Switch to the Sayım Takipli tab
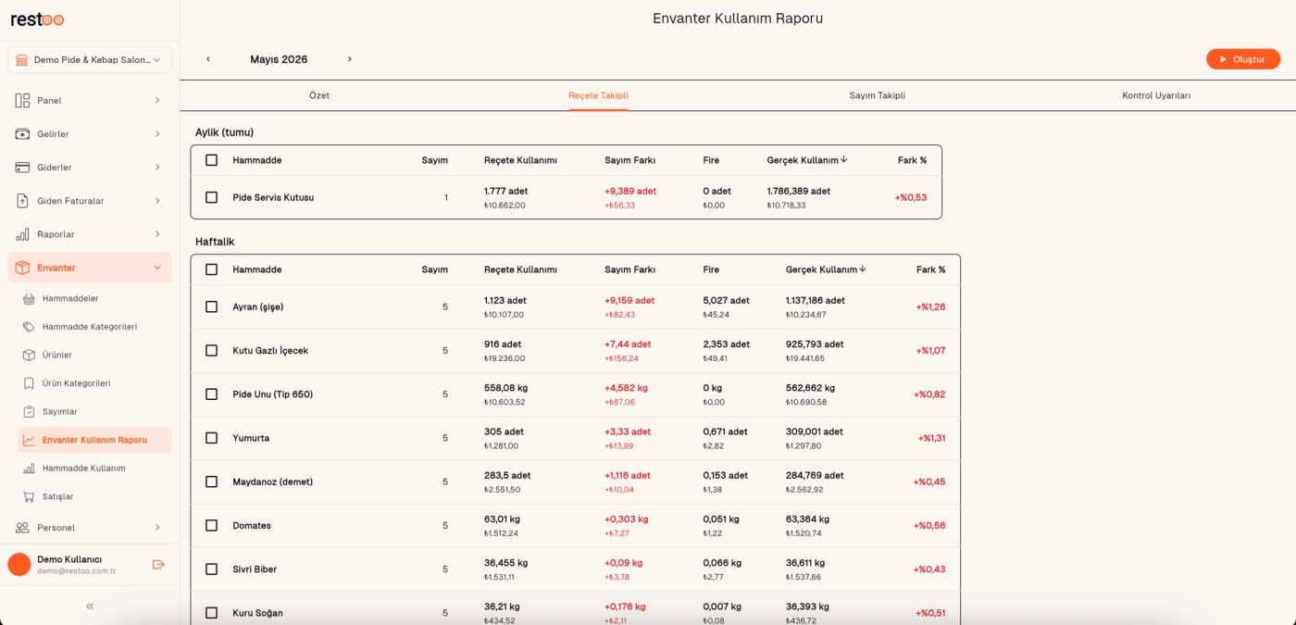Image resolution: width=1296 pixels, height=625 pixels. (877, 95)
